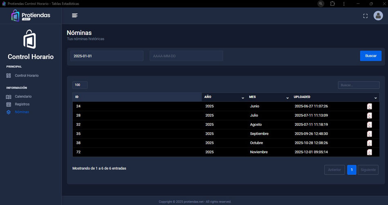
Task: Toggle the hamburger sidebar menu
Action: click(x=74, y=16)
